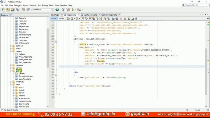210x118 pixels.
Task: Minimize the Projects panel
Action: point(47,15)
